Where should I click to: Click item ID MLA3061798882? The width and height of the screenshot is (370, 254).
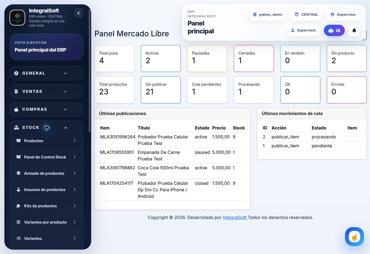point(118,168)
